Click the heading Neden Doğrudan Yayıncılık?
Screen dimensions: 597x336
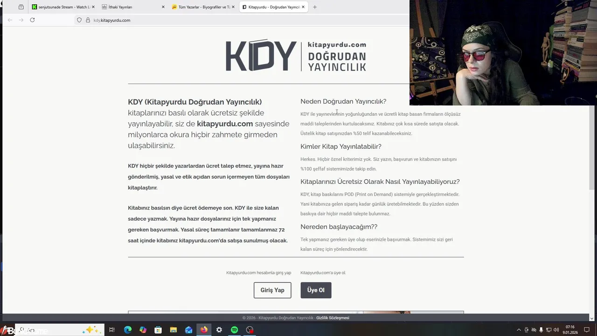point(343,101)
